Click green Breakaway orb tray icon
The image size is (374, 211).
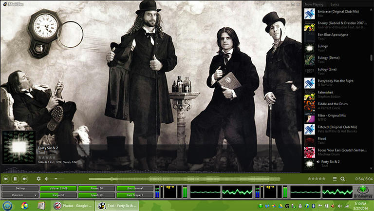261,206
